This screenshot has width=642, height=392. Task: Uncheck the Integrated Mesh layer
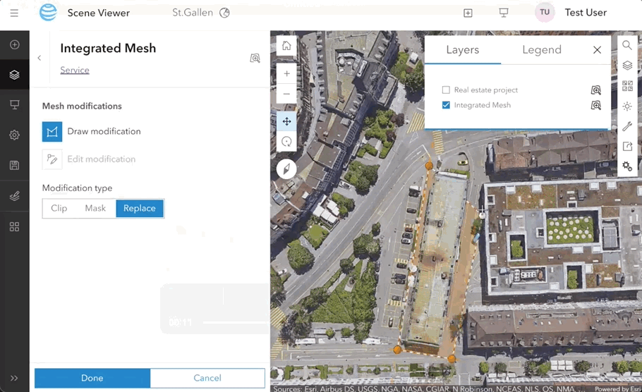pyautogui.click(x=446, y=105)
